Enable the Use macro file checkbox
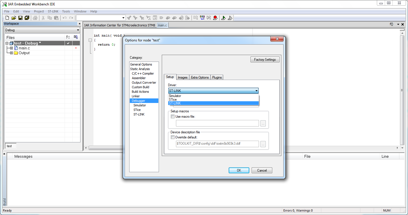 pos(173,117)
